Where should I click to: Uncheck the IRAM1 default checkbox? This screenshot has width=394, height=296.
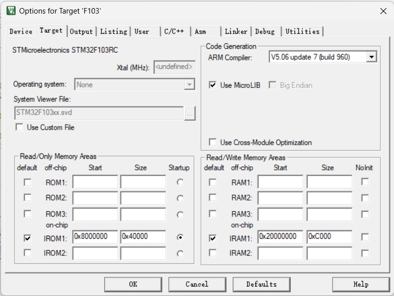(x=213, y=238)
